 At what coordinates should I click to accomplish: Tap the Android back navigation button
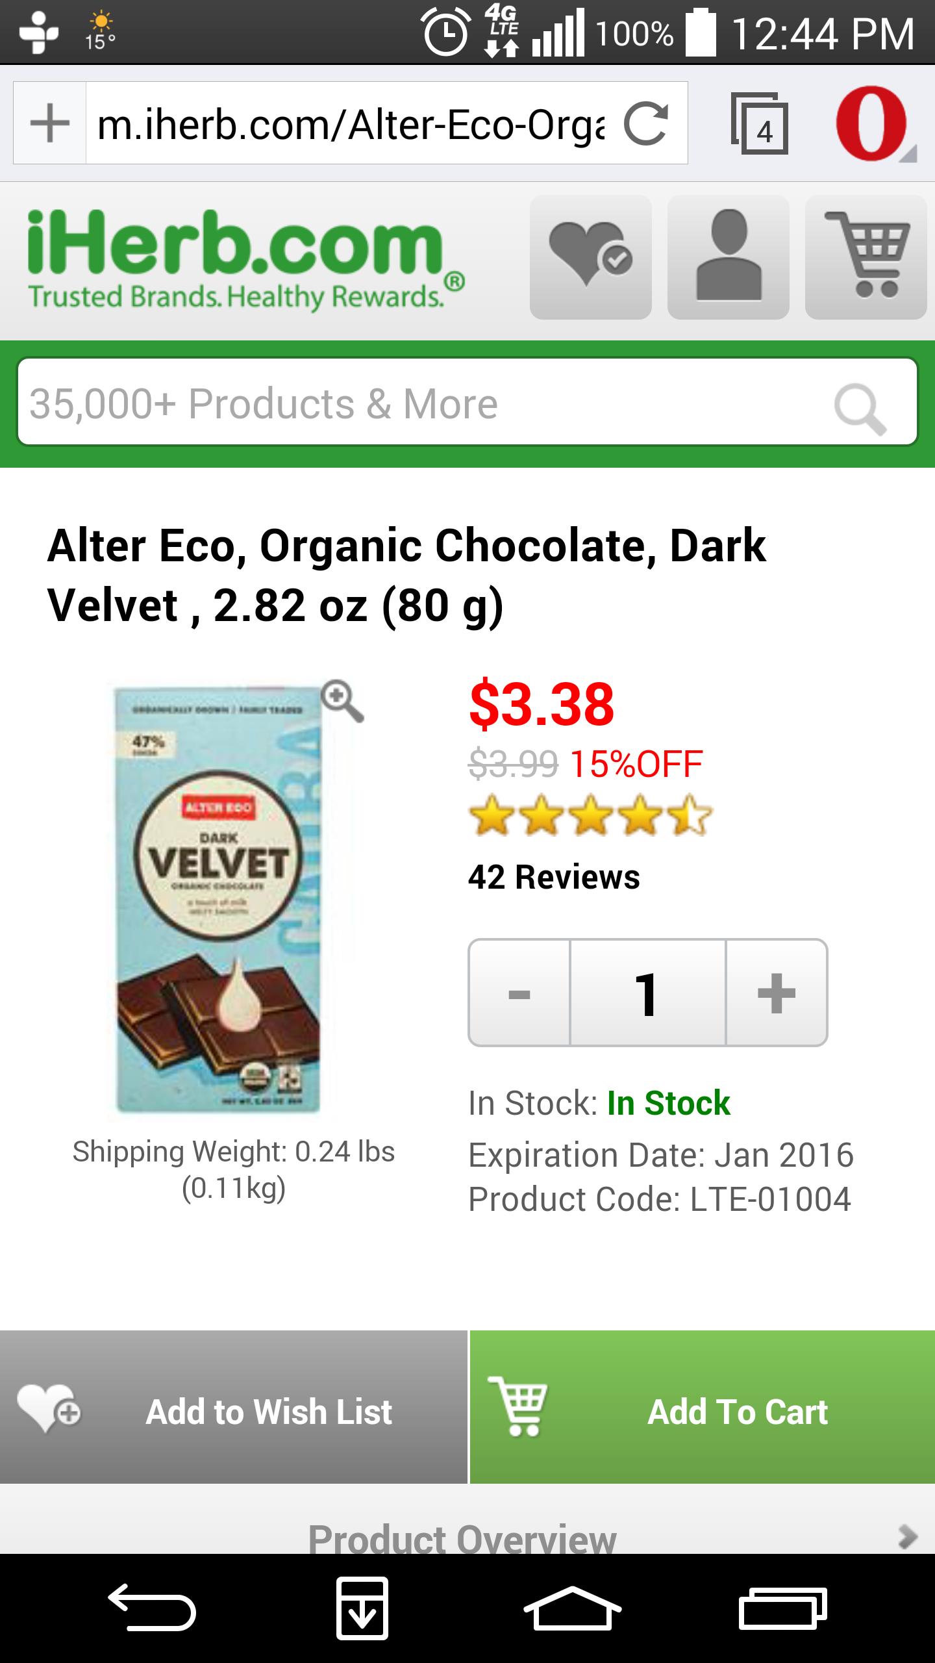152,1608
